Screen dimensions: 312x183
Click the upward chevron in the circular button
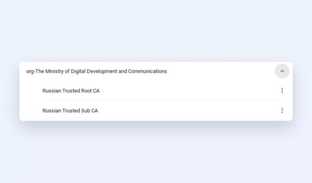(x=282, y=71)
